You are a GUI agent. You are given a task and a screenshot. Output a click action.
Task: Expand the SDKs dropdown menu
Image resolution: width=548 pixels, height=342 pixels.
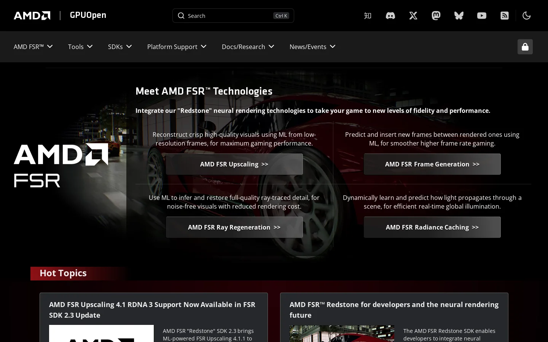coord(120,47)
